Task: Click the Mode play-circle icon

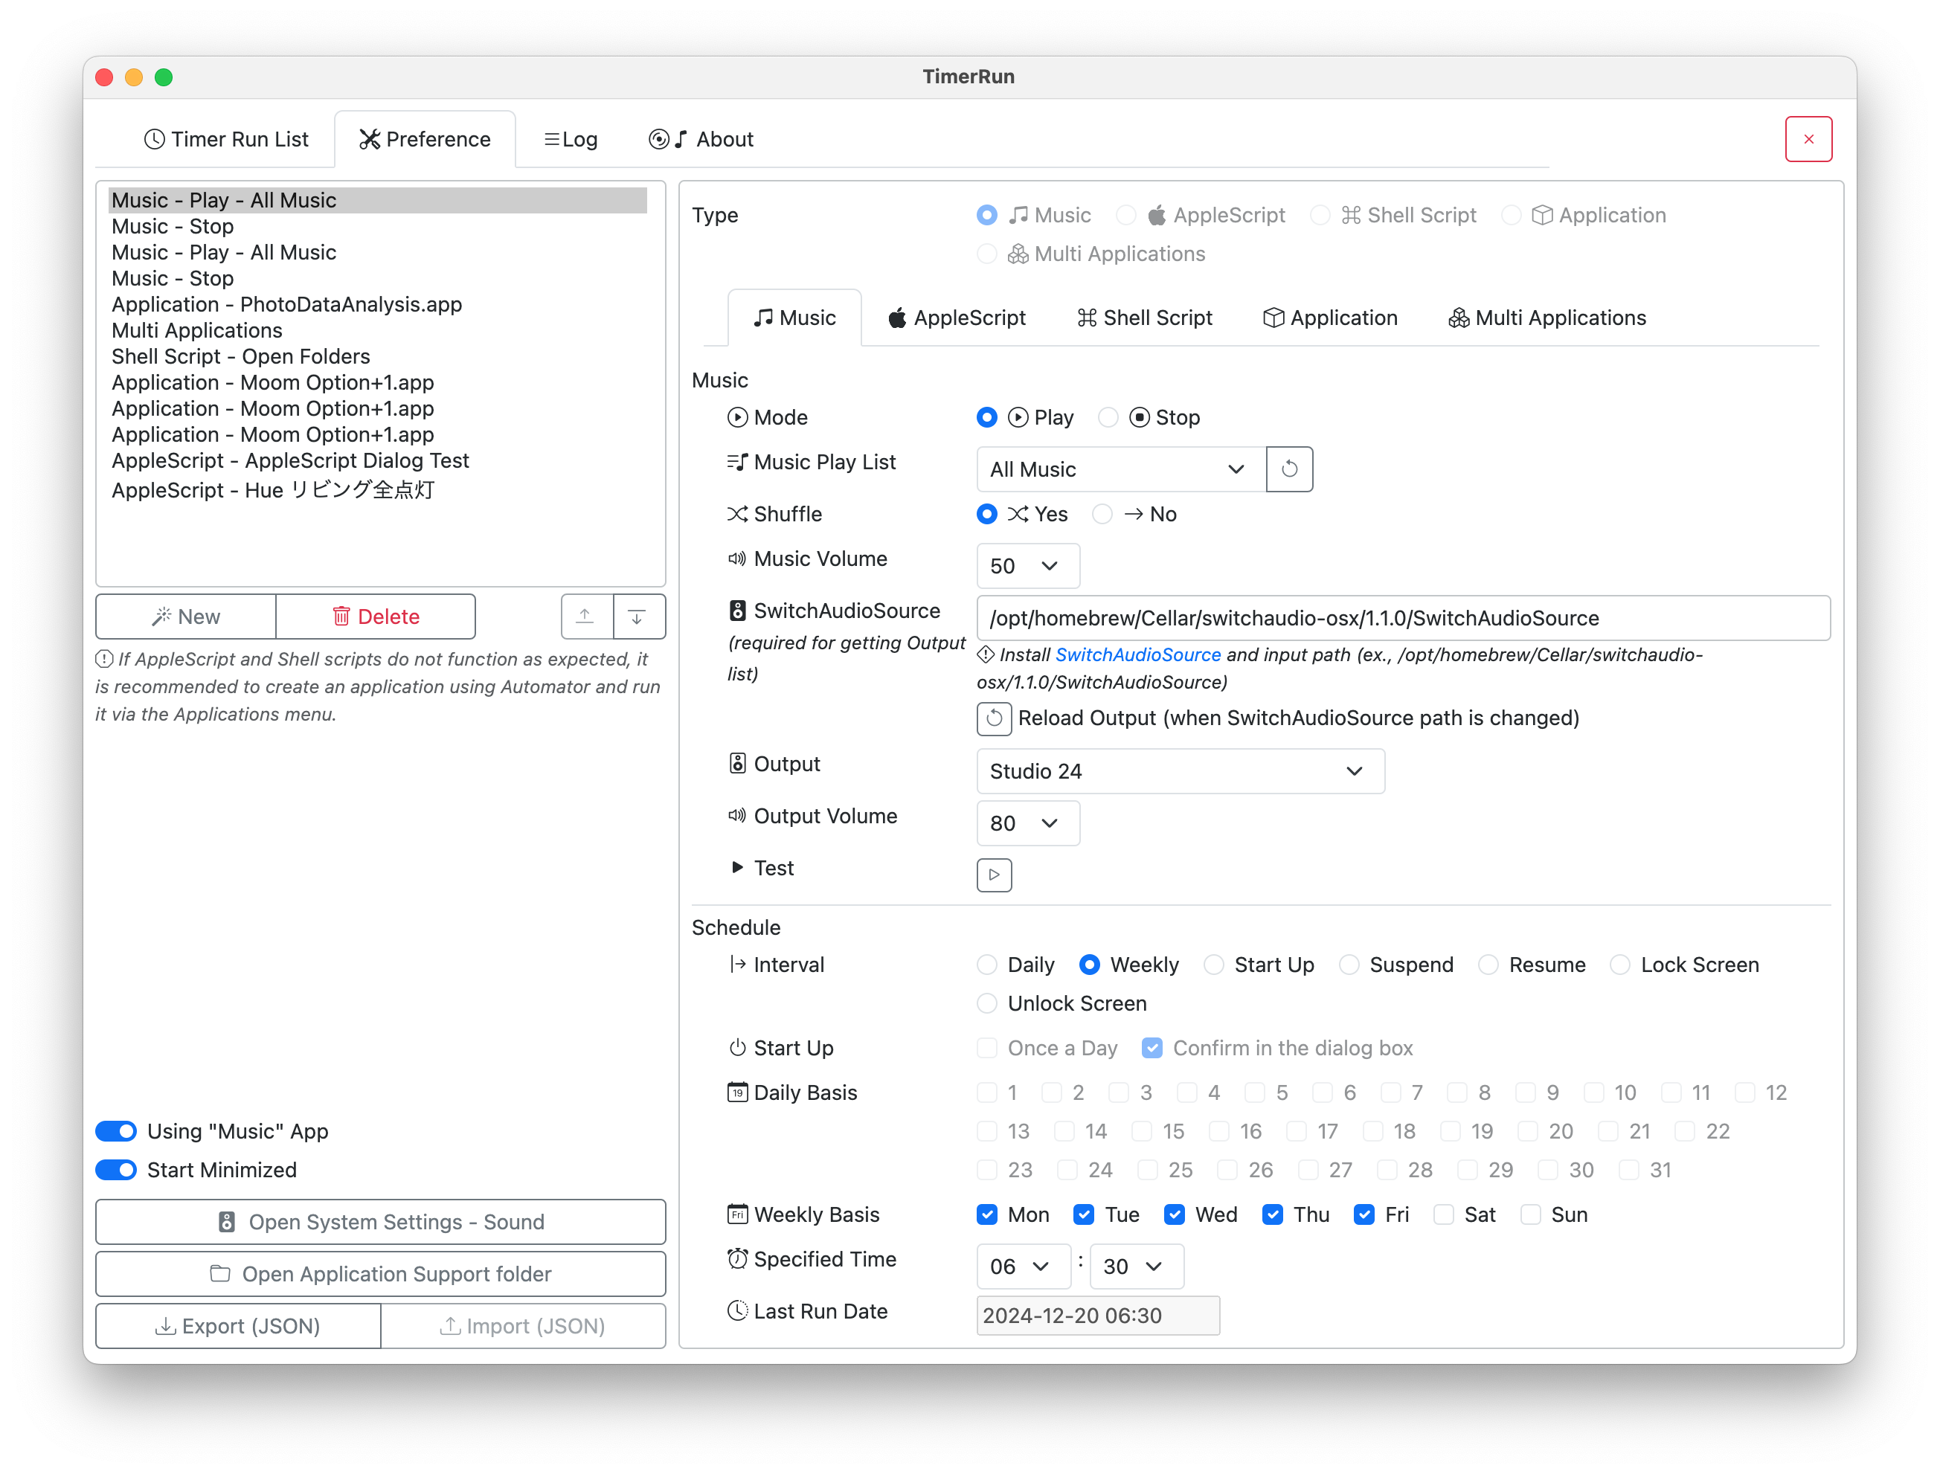Action: click(737, 418)
